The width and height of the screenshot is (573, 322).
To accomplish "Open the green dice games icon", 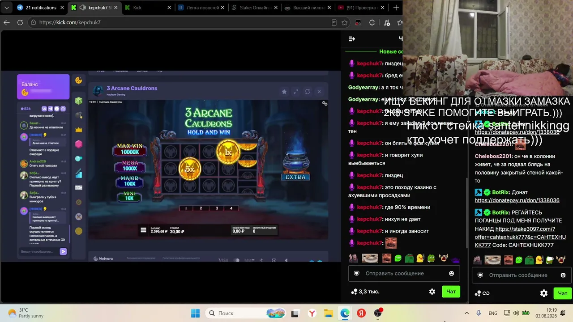I will click(x=79, y=101).
